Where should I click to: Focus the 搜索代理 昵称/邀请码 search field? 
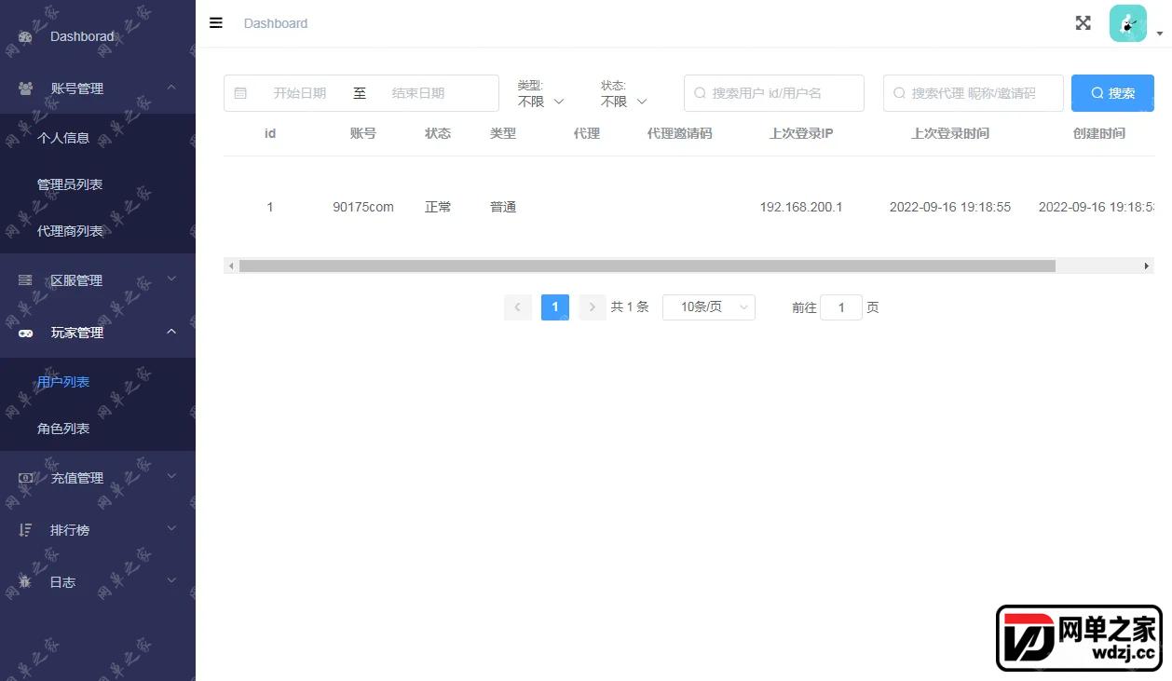[x=974, y=93]
